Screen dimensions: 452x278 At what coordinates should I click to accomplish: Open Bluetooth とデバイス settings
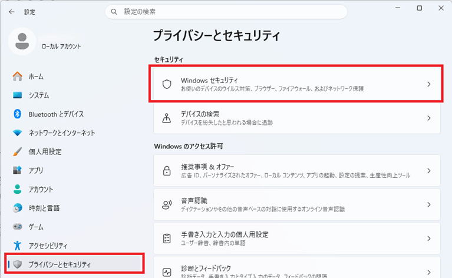(74, 114)
